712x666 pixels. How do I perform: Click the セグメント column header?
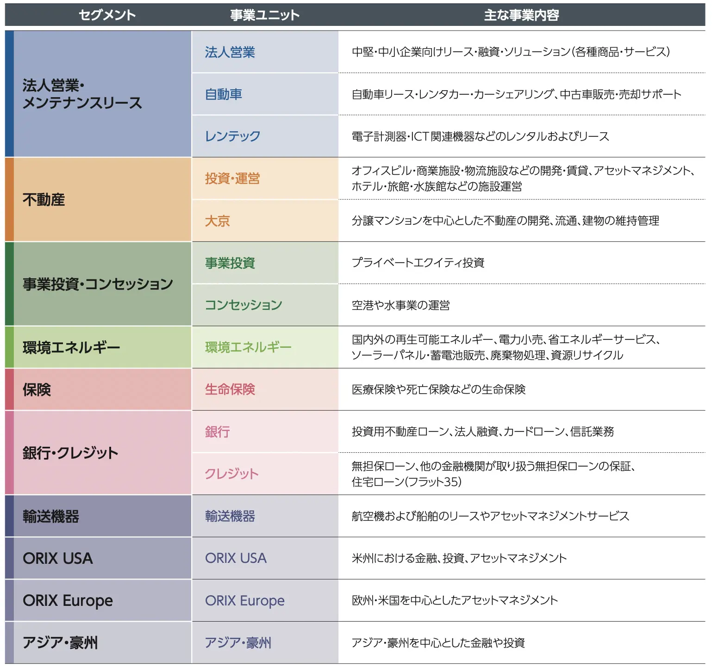click(x=107, y=15)
